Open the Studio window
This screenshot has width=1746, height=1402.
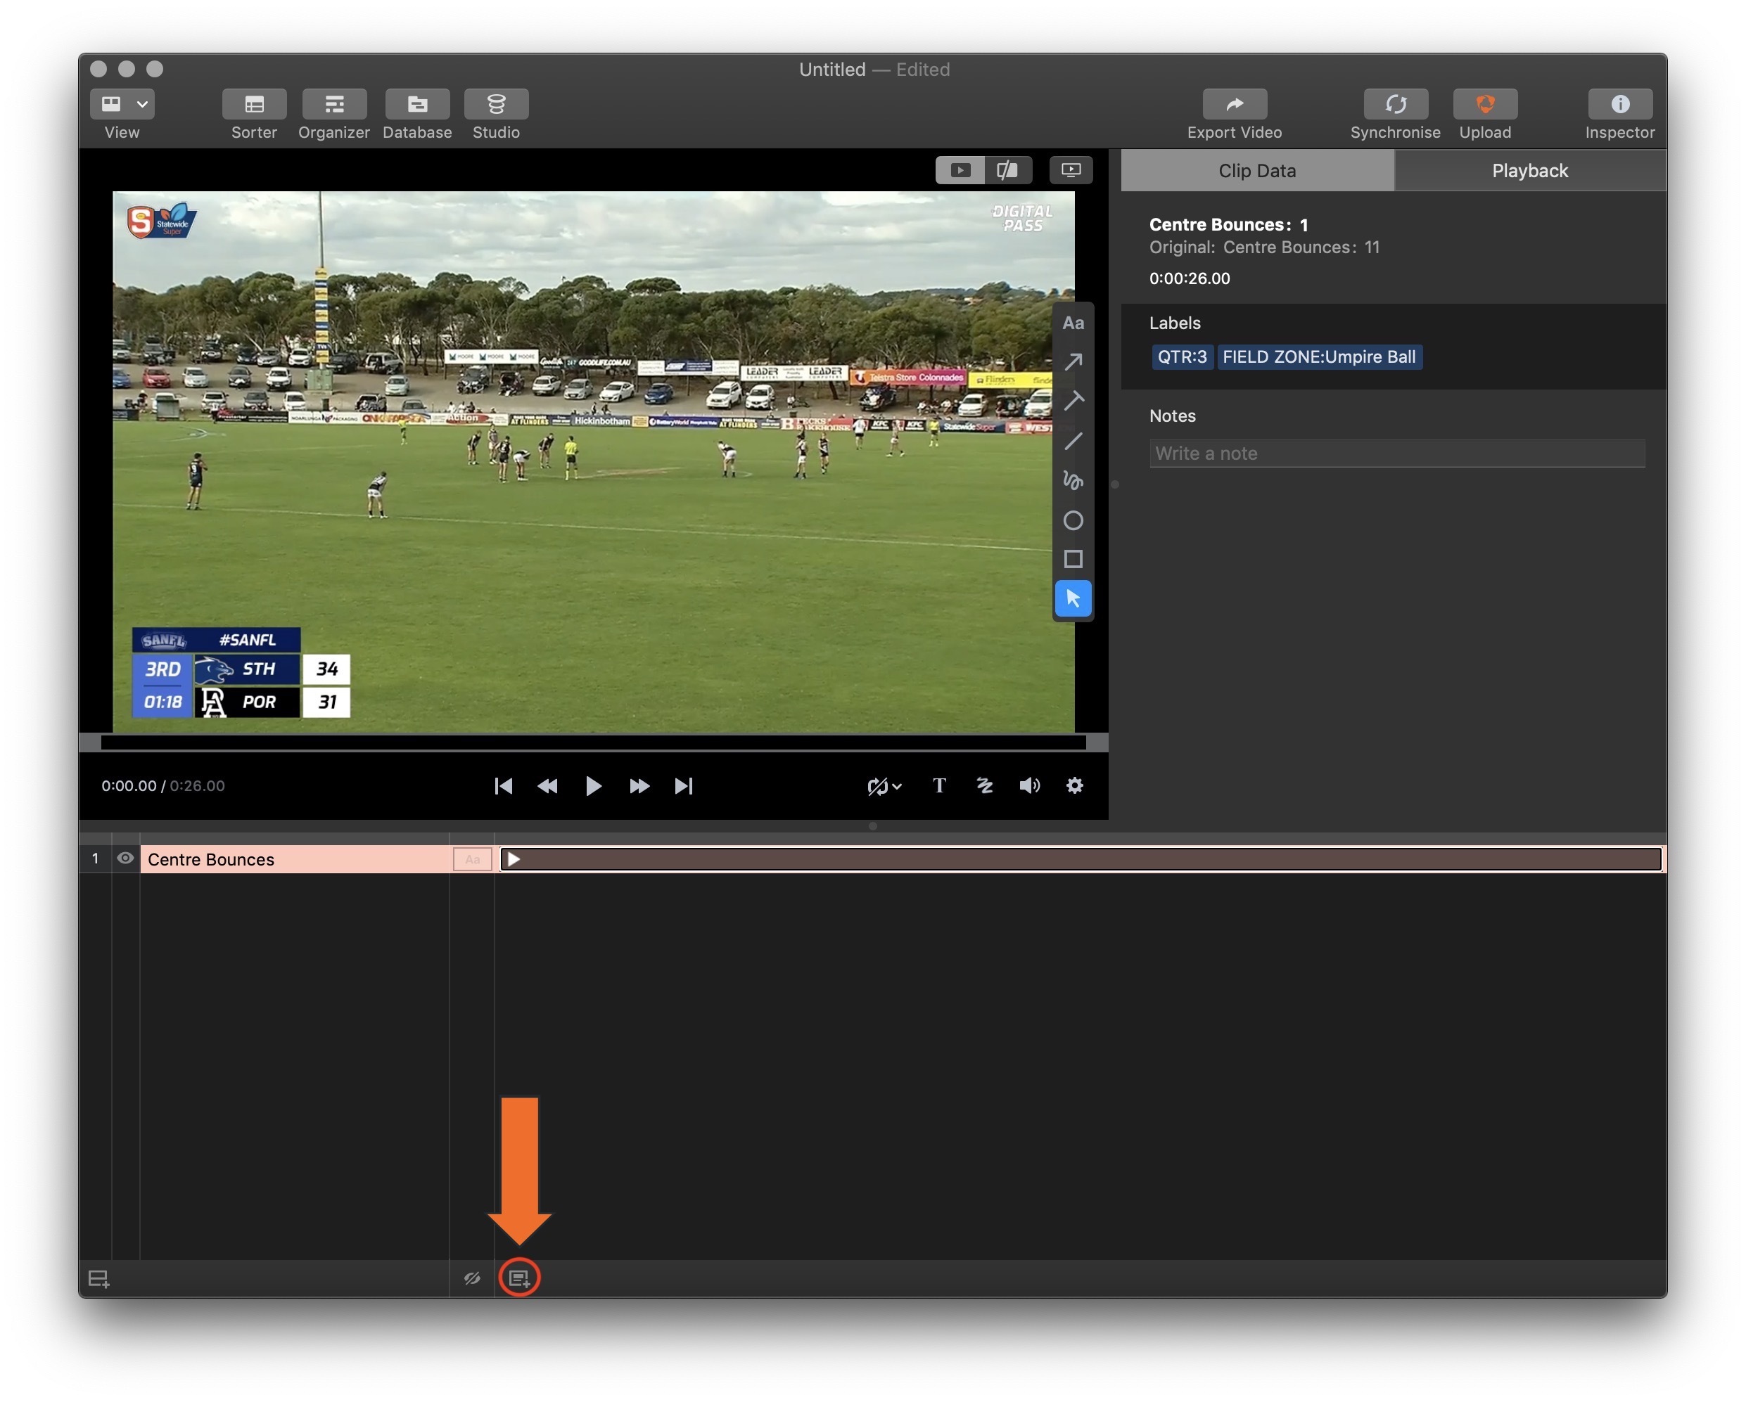point(497,103)
